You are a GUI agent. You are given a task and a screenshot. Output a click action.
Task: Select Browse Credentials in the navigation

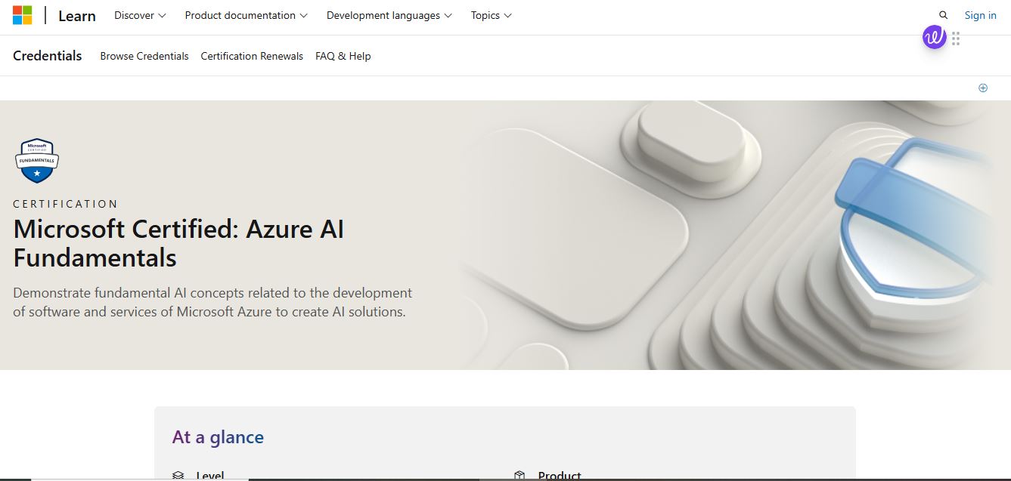(x=144, y=56)
